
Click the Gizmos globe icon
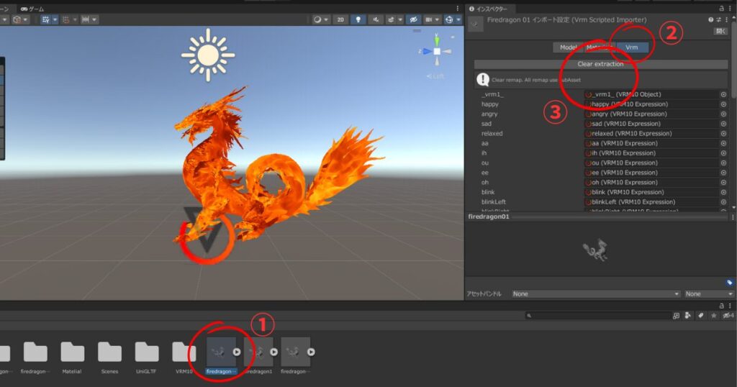(449, 19)
